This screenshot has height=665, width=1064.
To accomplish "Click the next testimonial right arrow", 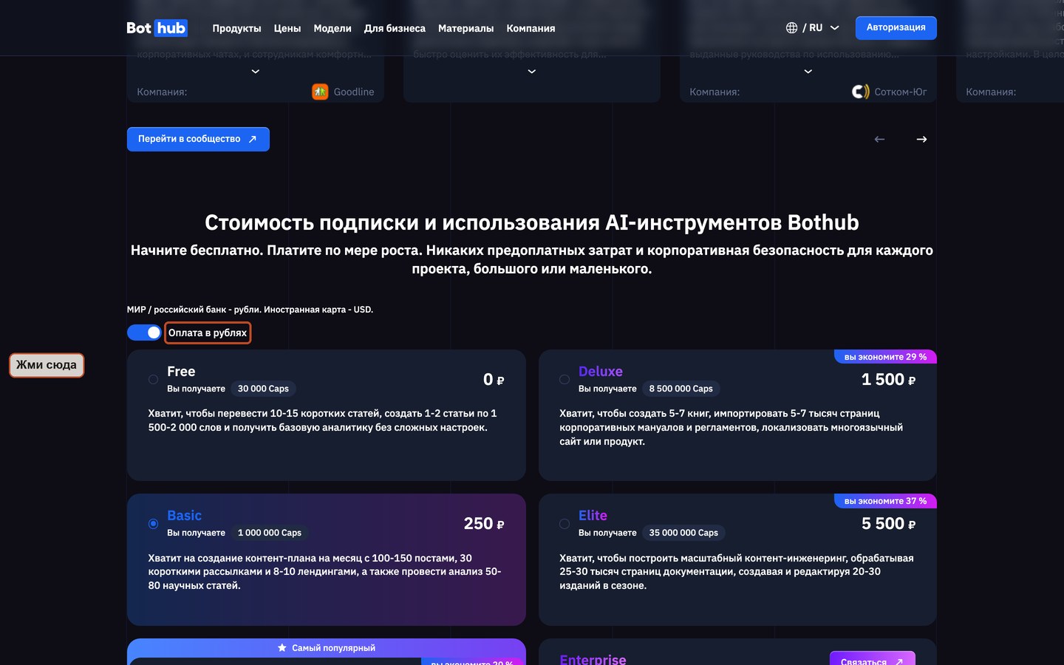I will click(x=921, y=139).
